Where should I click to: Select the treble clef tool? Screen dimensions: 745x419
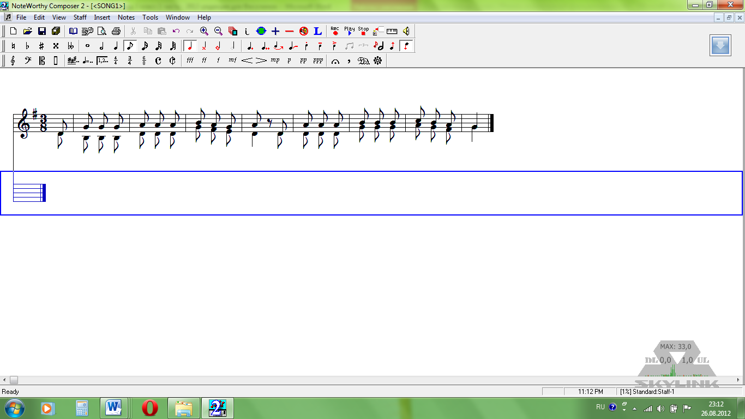coord(13,61)
